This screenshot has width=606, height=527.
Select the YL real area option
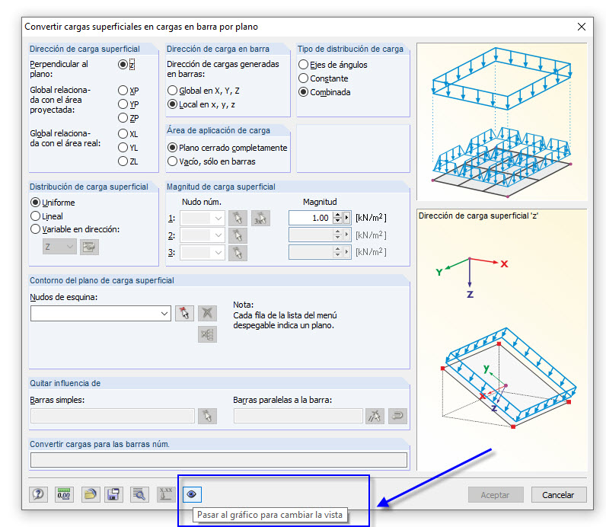click(x=123, y=147)
